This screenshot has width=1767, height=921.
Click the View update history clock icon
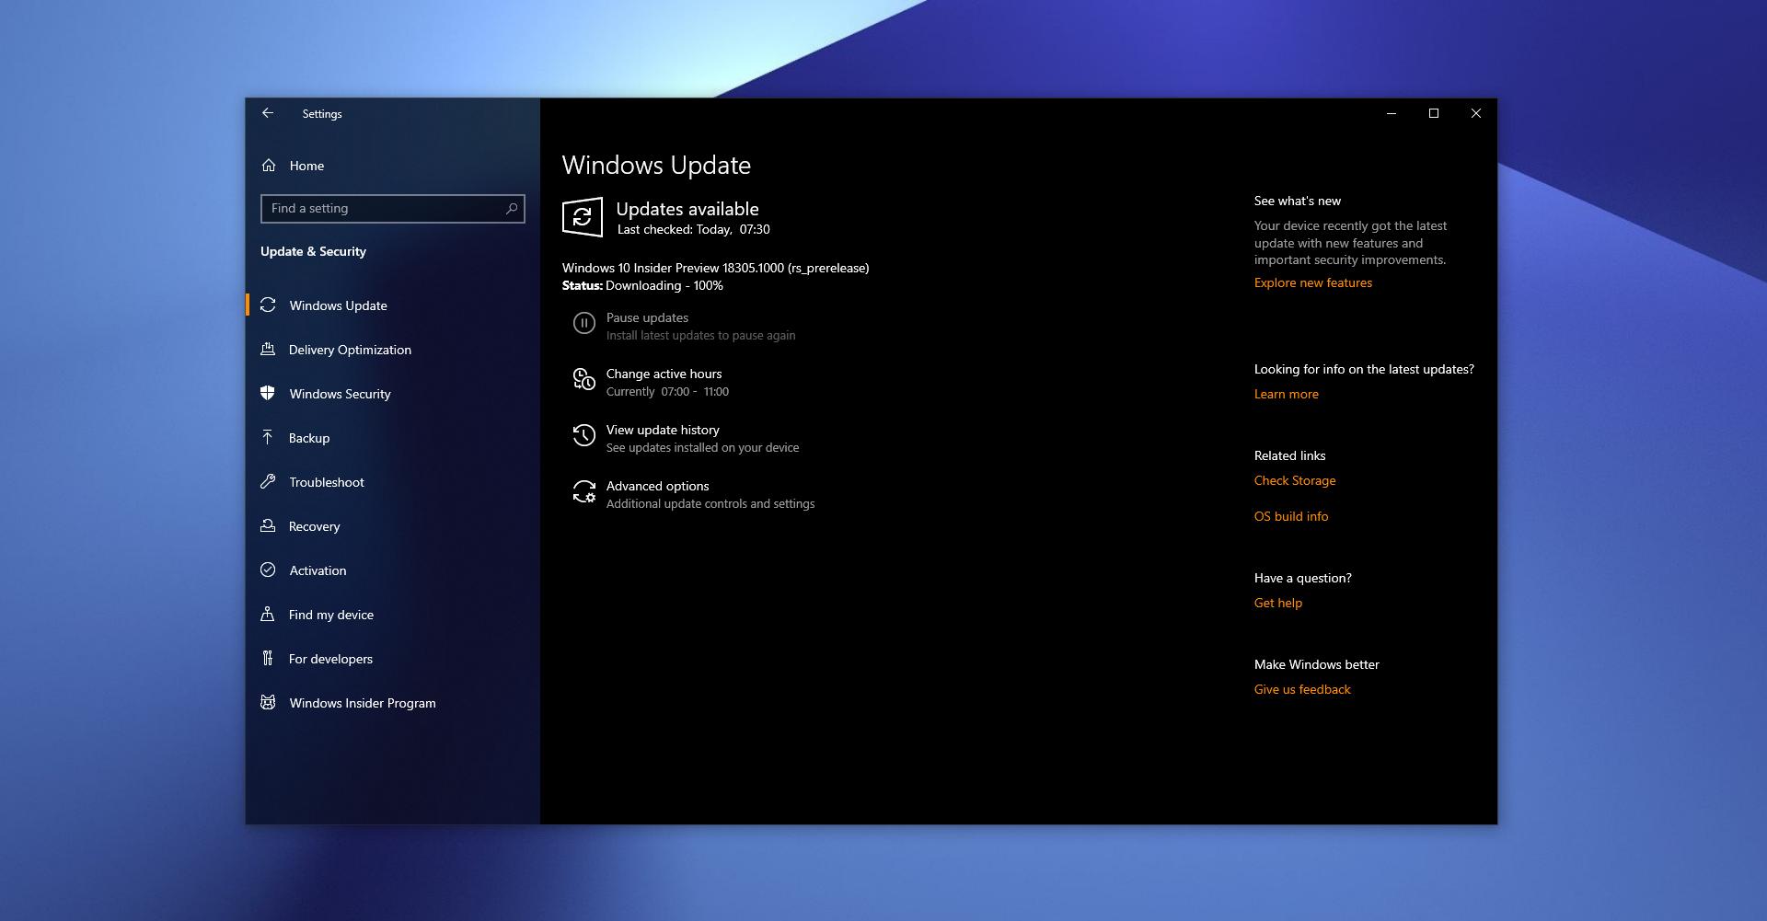584,435
